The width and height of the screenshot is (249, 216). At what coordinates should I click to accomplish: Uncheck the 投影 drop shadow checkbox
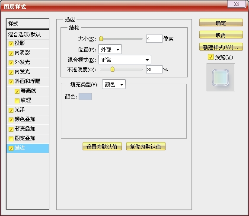pyautogui.click(x=11, y=44)
